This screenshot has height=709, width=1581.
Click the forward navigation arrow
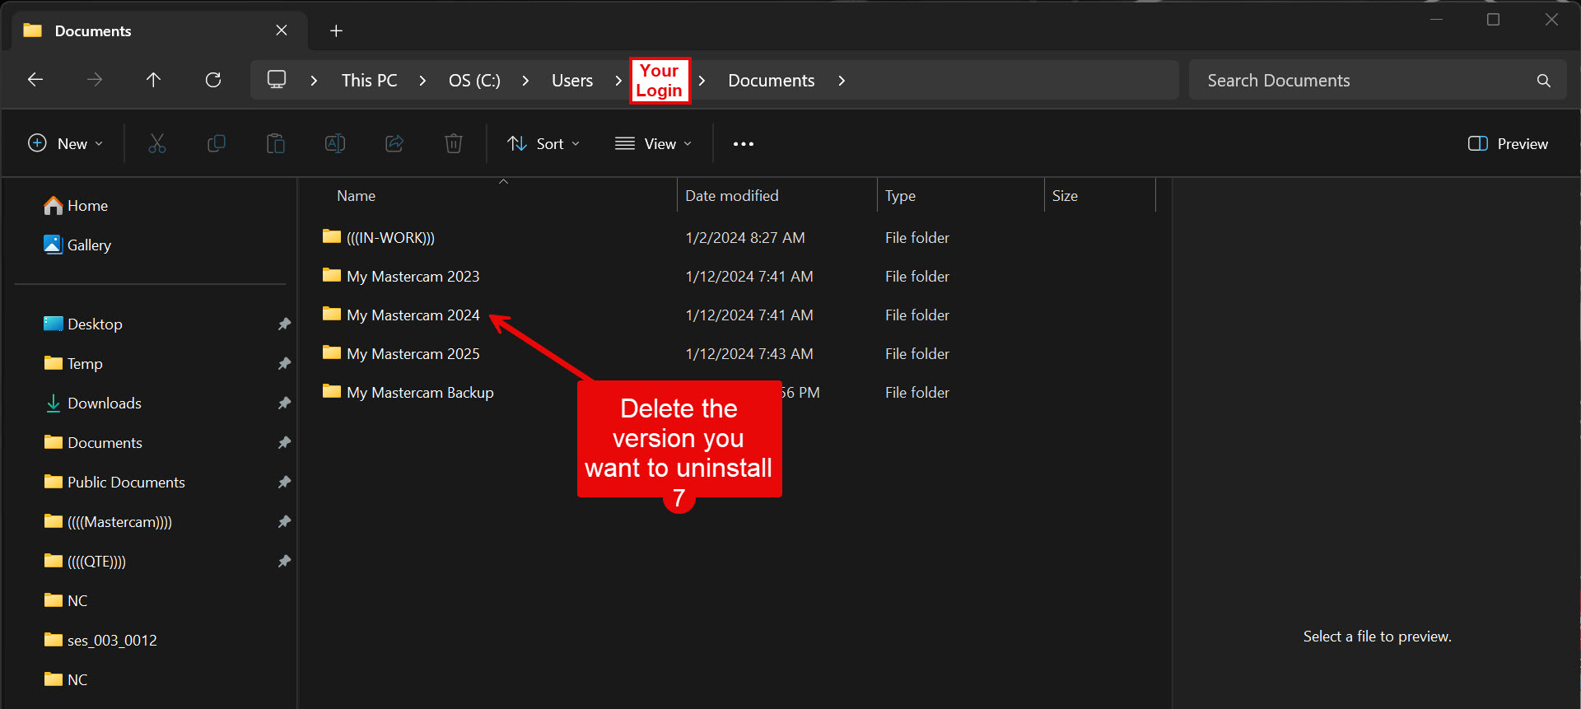click(x=95, y=80)
